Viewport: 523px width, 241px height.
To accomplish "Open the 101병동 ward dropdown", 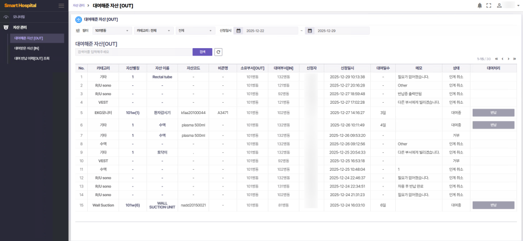I will click(112, 31).
